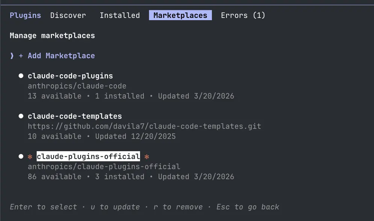Select the Marketplaces tab
This screenshot has width=374, height=221.
[x=180, y=15]
